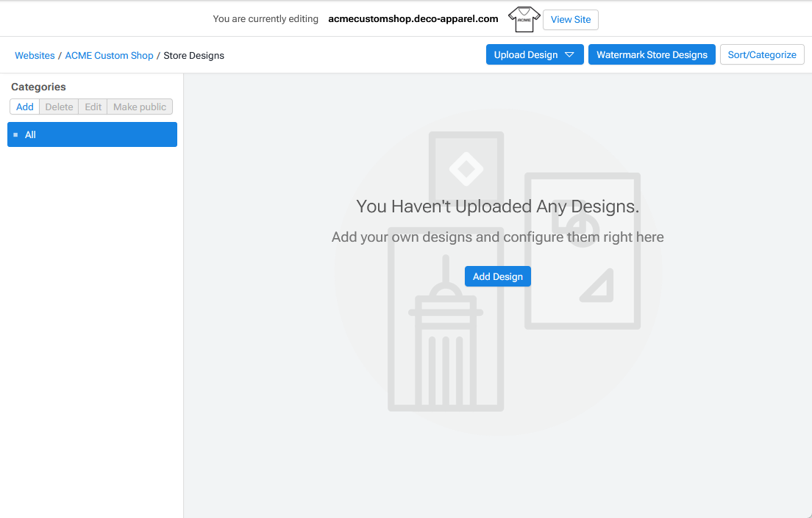Click the diamond card illustration
This screenshot has width=812, height=518.
pyautogui.click(x=466, y=168)
